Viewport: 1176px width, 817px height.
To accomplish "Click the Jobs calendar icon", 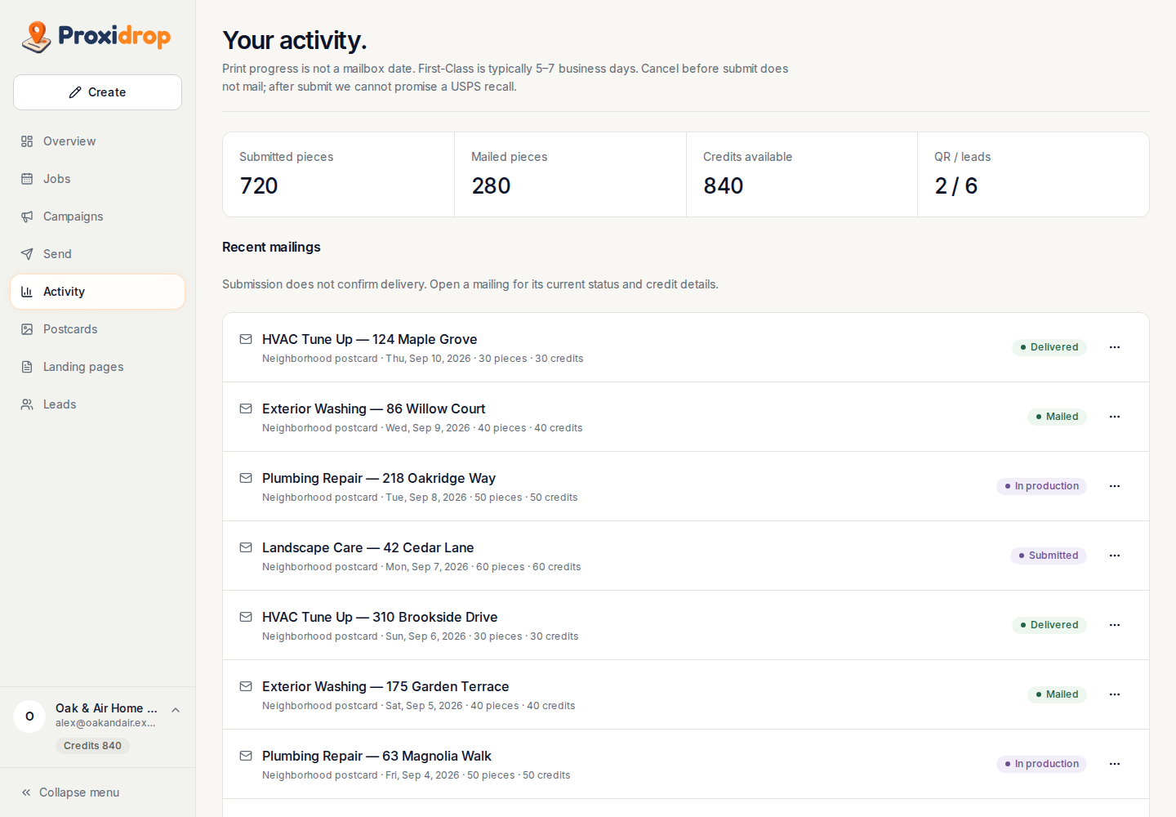I will [x=27, y=179].
